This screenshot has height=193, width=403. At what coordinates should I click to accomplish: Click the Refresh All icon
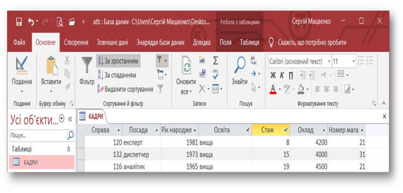click(186, 66)
